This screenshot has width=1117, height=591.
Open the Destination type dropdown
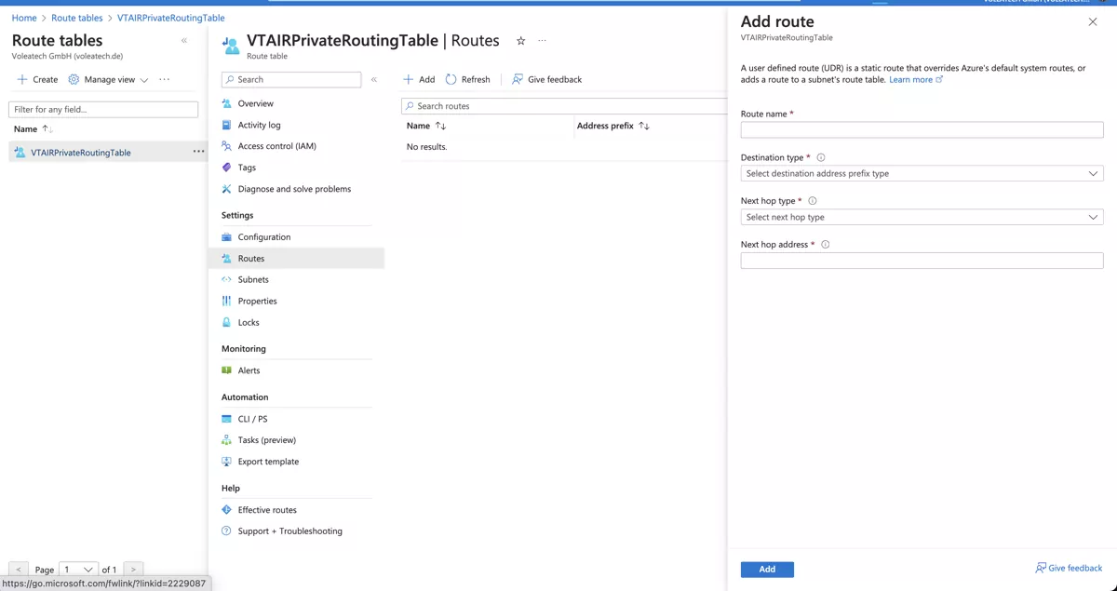(x=921, y=173)
